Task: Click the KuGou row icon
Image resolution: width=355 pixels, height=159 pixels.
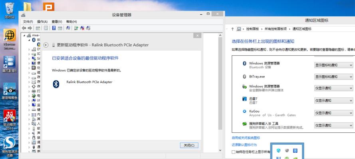Action: pyautogui.click(x=244, y=111)
